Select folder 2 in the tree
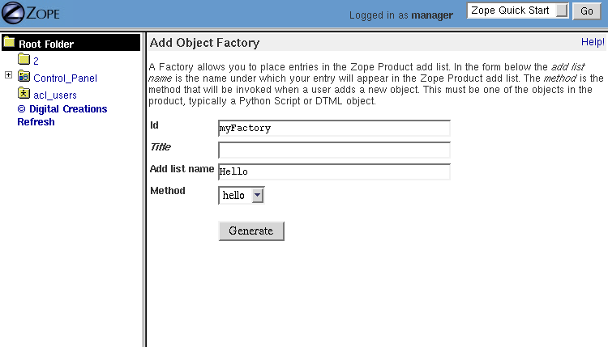The image size is (608, 347). tap(36, 61)
